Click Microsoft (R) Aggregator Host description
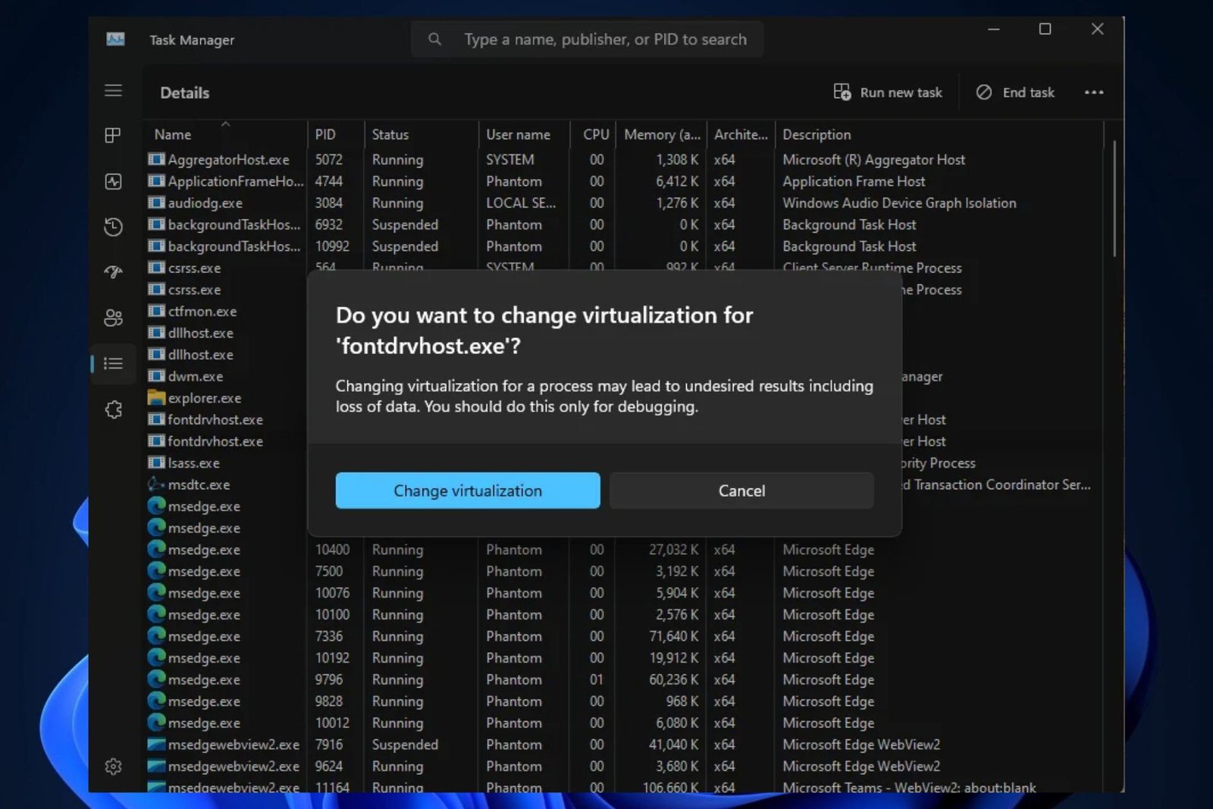Image resolution: width=1213 pixels, height=809 pixels. tap(873, 159)
